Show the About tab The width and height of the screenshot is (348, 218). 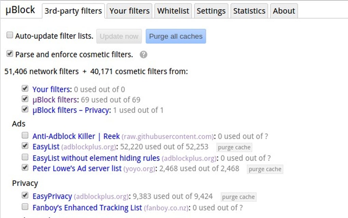click(x=284, y=11)
